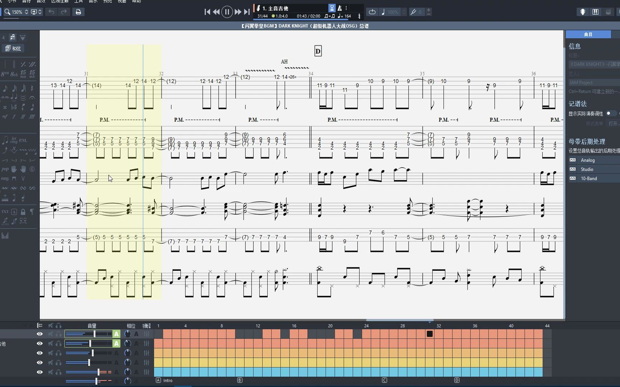Rewind to the previous bar
Image resolution: width=620 pixels, height=387 pixels.
coord(216,12)
